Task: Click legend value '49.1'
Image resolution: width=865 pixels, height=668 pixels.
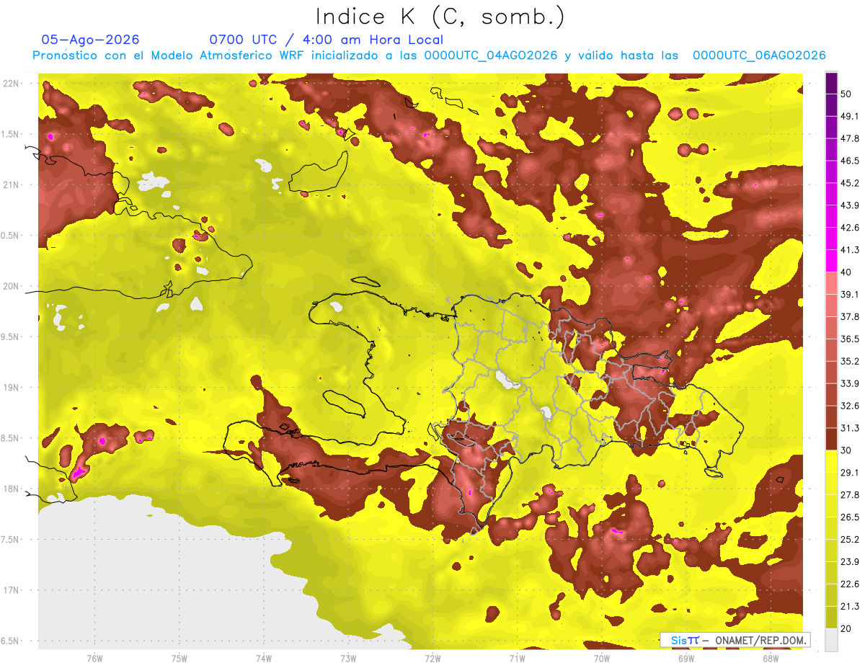Action: [x=849, y=116]
